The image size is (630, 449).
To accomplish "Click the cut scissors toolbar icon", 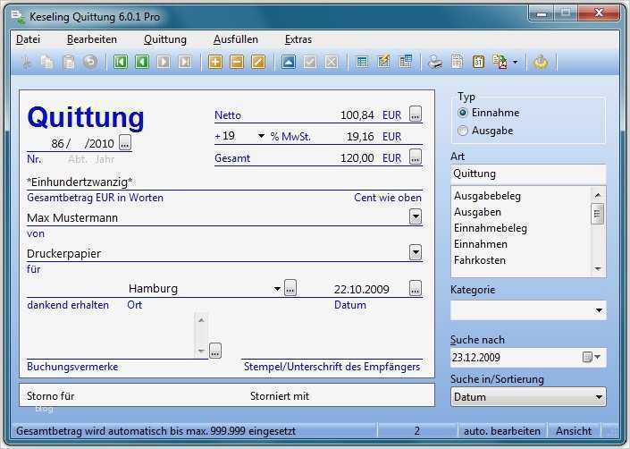I will pos(26,62).
